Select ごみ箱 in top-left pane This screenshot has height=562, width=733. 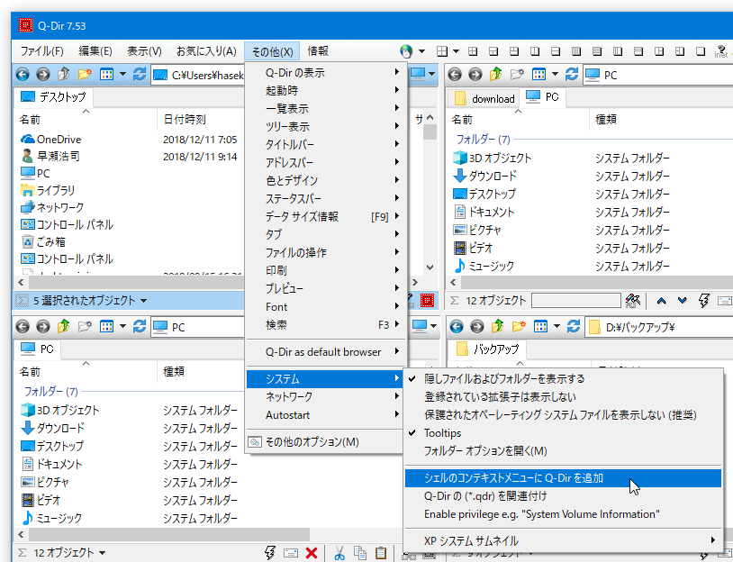coord(43,241)
